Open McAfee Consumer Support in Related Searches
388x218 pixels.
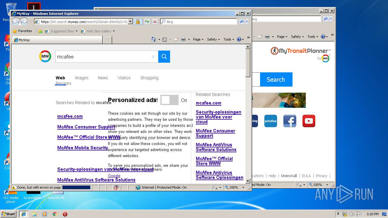(216, 133)
